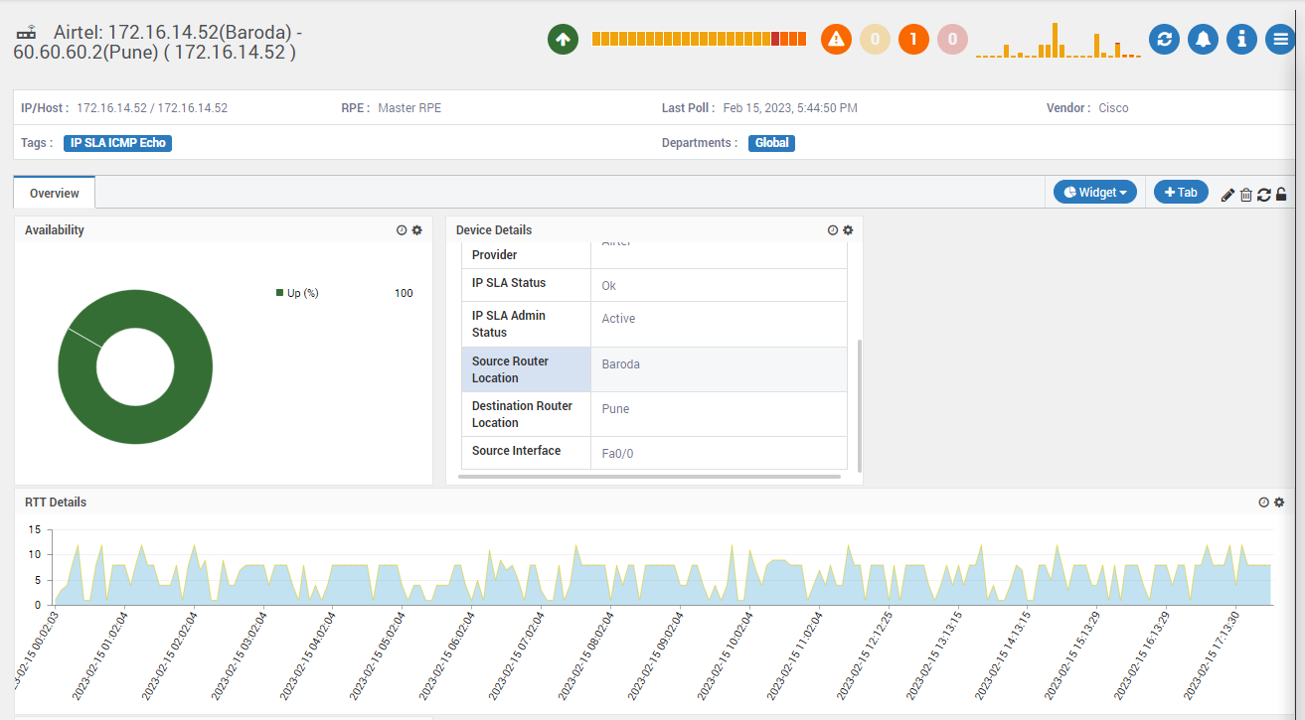The image size is (1305, 720).
Task: Click the Vendor Cisco value
Action: click(x=1113, y=108)
